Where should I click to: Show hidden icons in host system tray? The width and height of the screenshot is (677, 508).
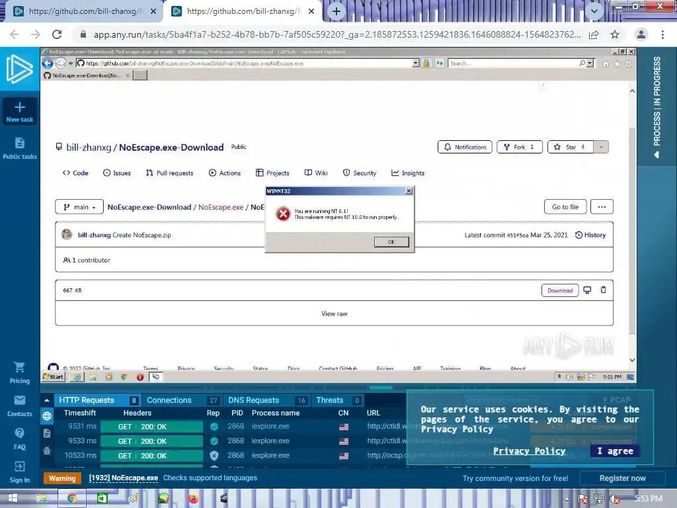click(567, 499)
